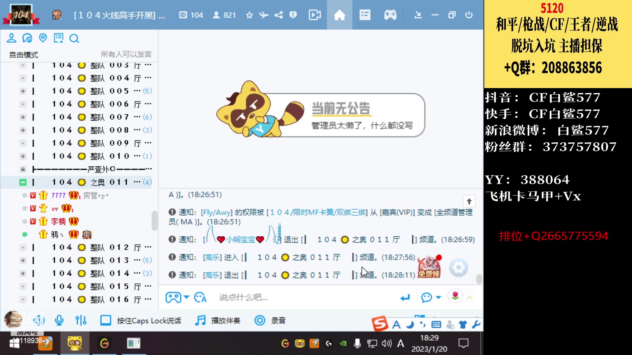
Task: Open the orange G taskbar app
Action: pyautogui.click(x=104, y=343)
